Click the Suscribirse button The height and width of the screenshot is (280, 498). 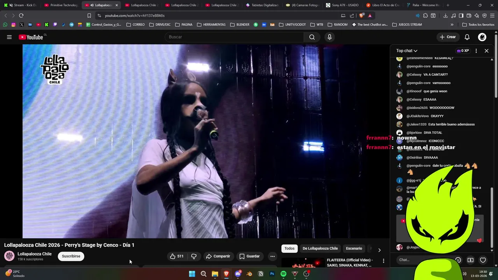coord(71,256)
